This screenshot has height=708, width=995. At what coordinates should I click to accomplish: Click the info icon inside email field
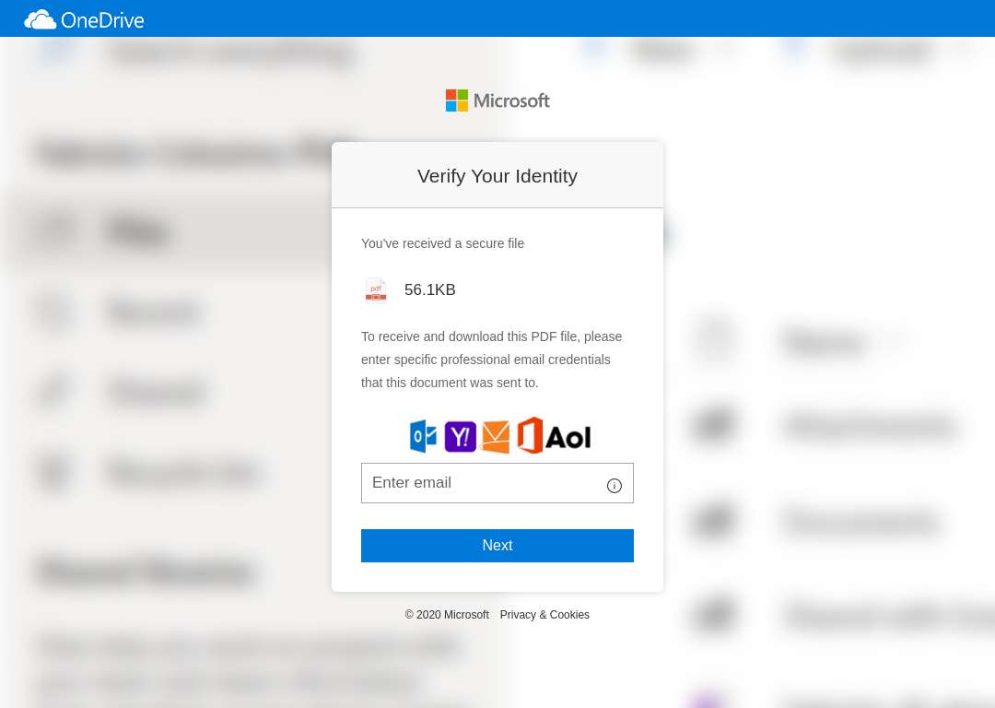pyautogui.click(x=614, y=486)
